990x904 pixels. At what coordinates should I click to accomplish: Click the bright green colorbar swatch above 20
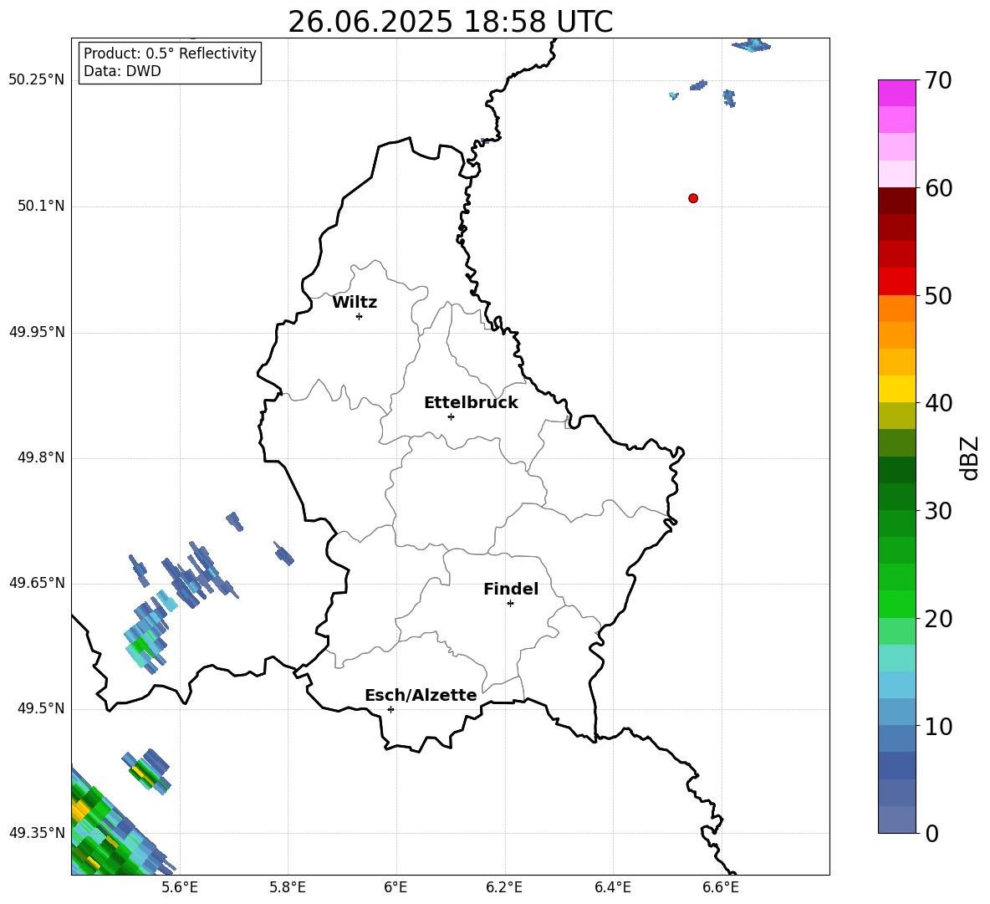point(897,605)
